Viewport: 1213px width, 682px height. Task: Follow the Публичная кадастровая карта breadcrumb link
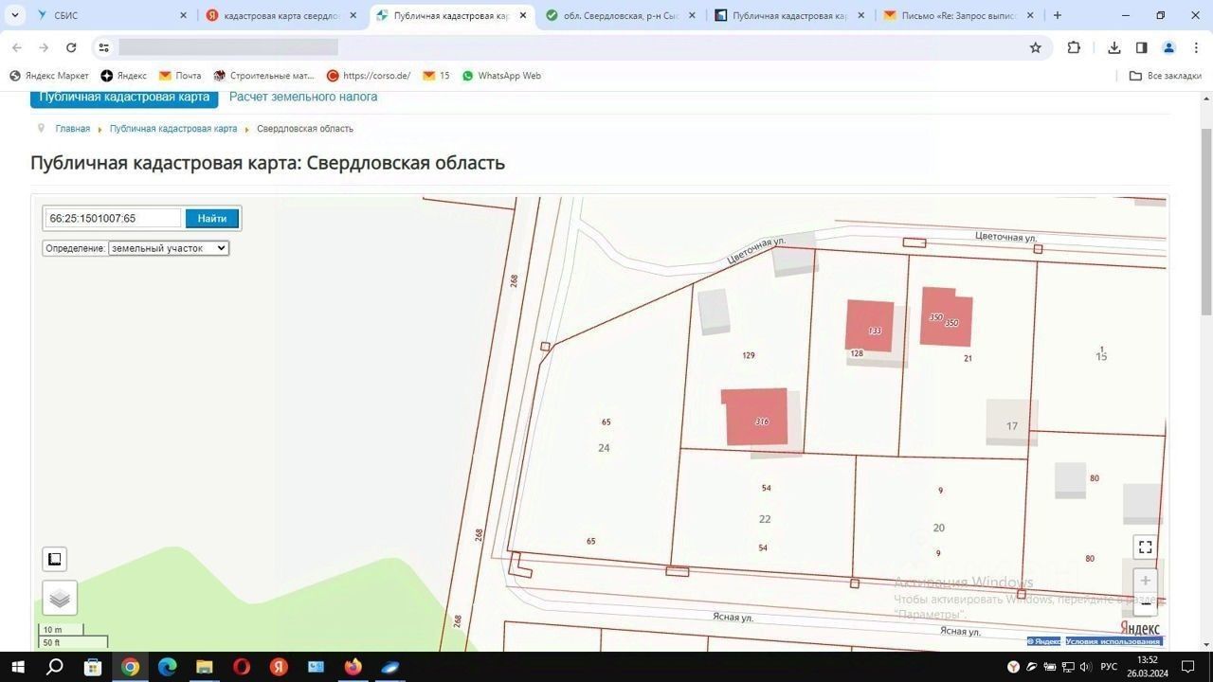[x=173, y=129]
